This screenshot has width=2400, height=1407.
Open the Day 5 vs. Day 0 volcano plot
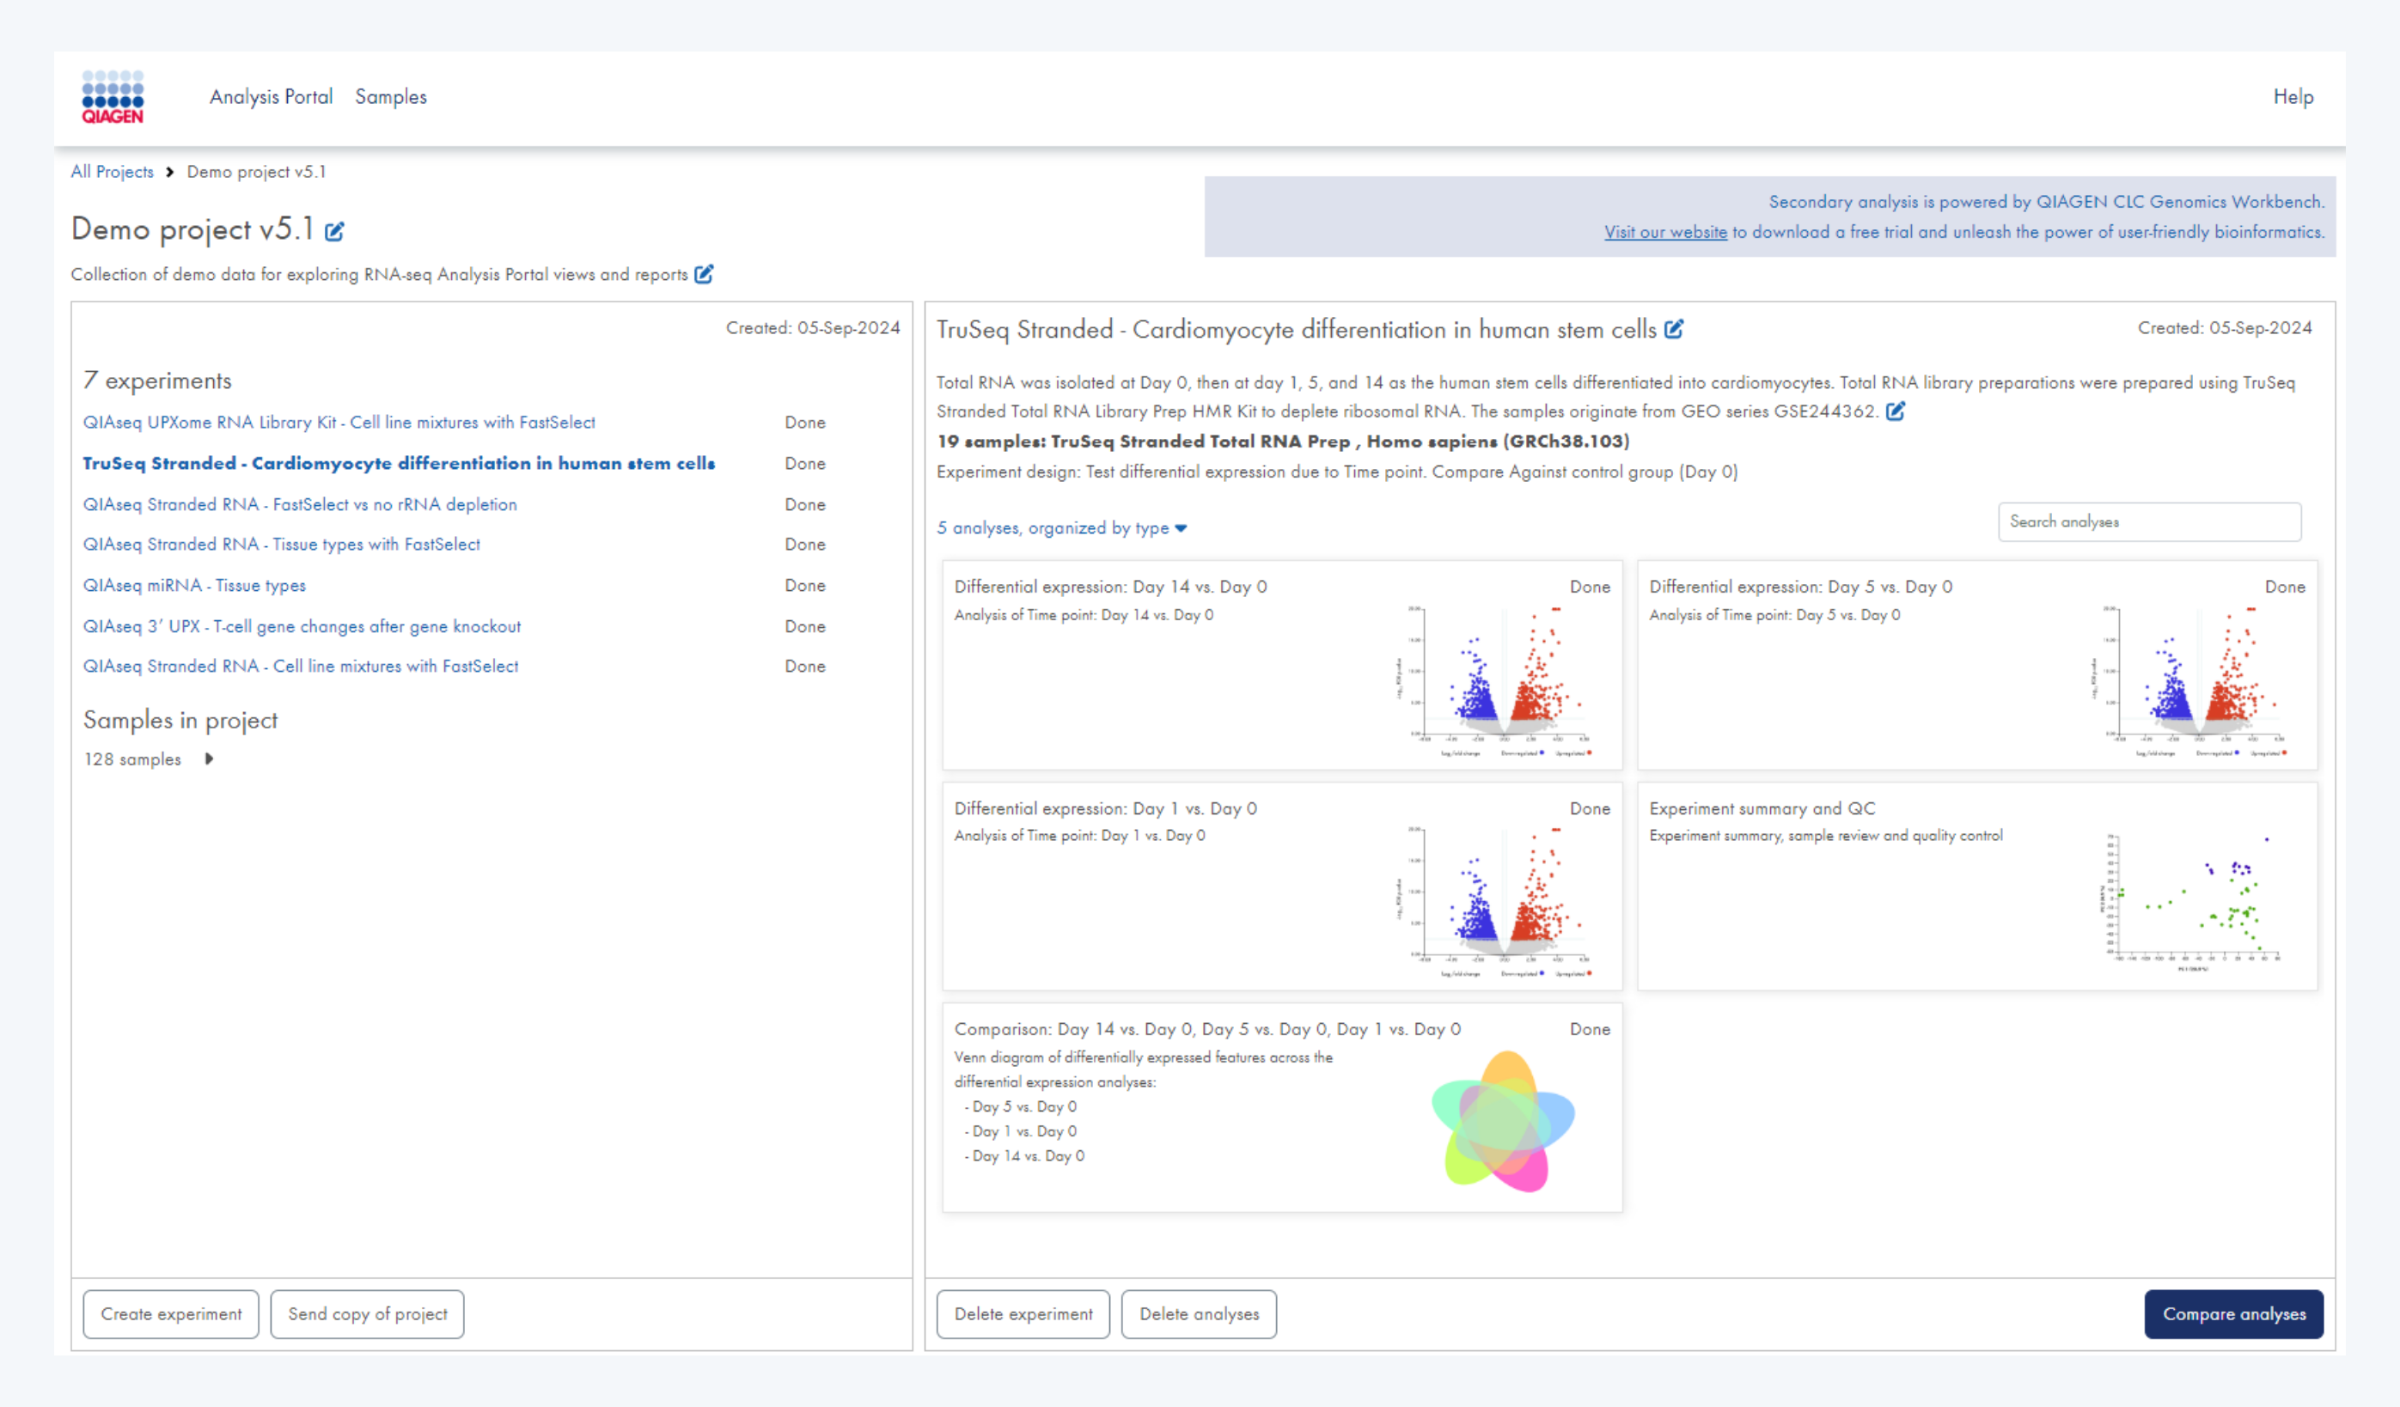point(2192,679)
